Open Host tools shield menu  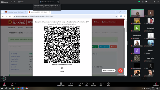pyautogui.click(x=93, y=84)
